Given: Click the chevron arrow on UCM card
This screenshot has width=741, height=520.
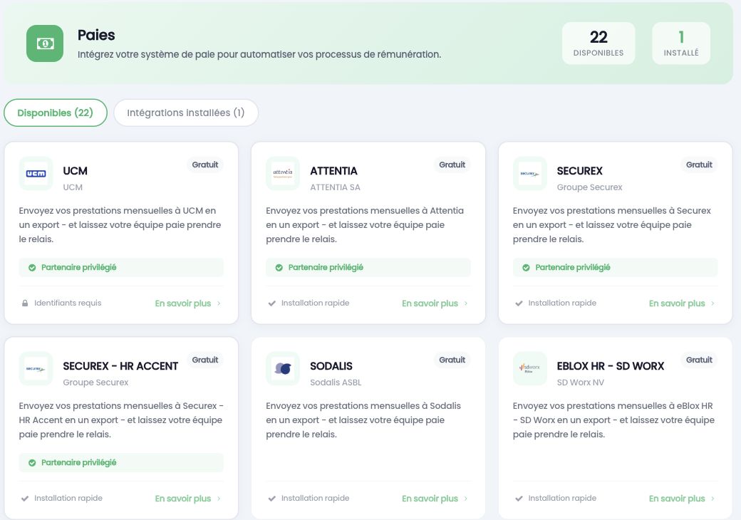Looking at the screenshot, I should point(219,303).
